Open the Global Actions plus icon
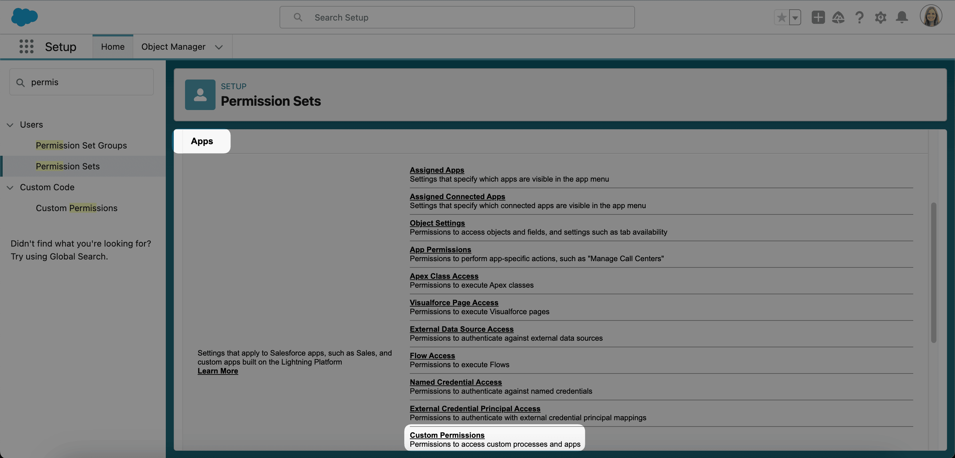 818,18
